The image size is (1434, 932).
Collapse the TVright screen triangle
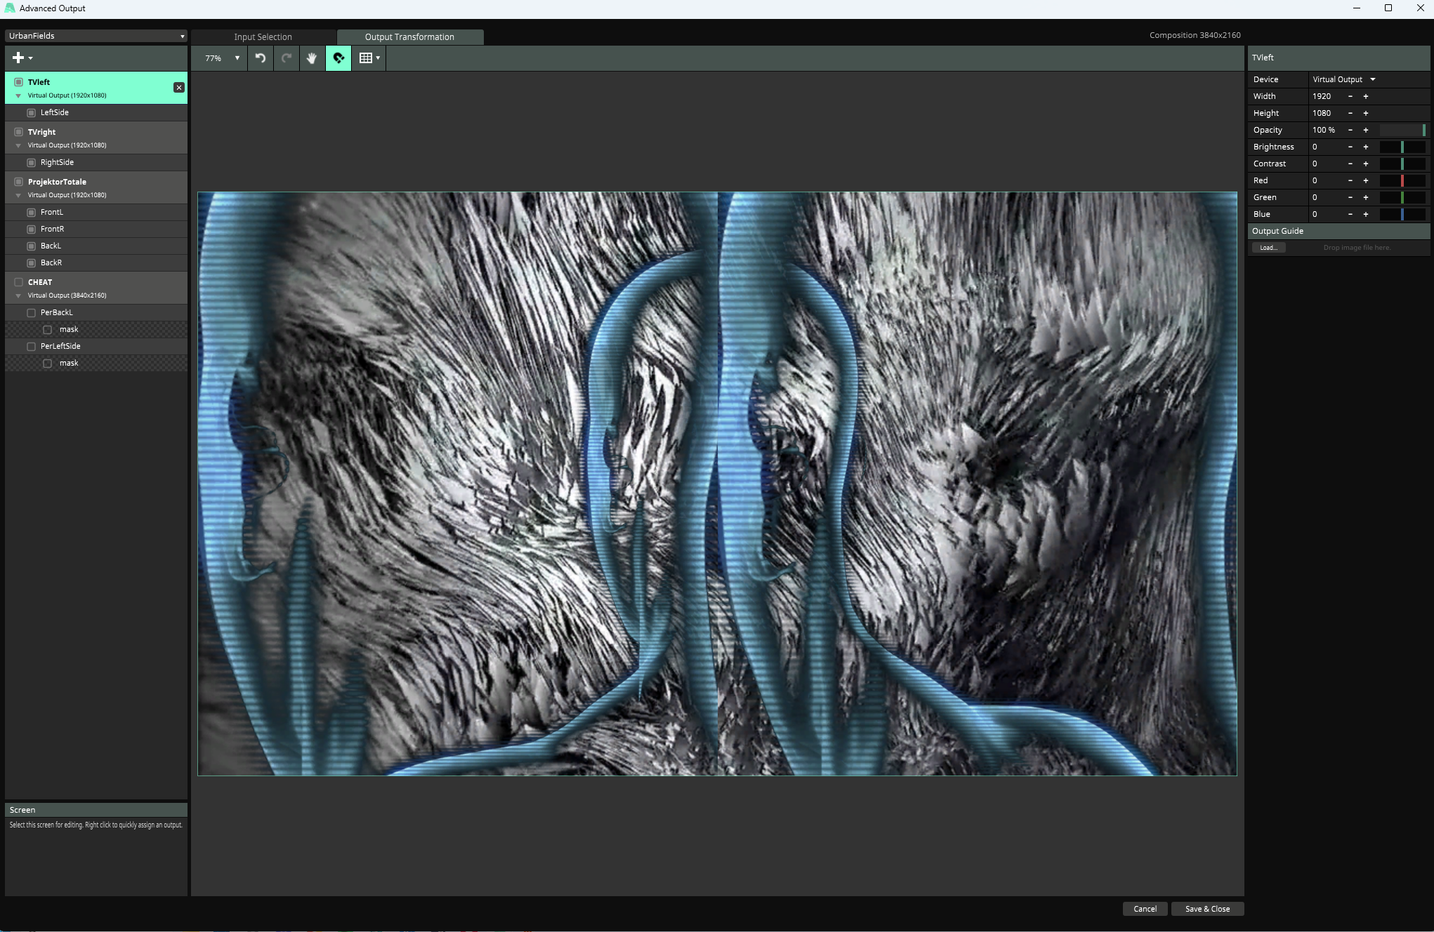(x=18, y=146)
